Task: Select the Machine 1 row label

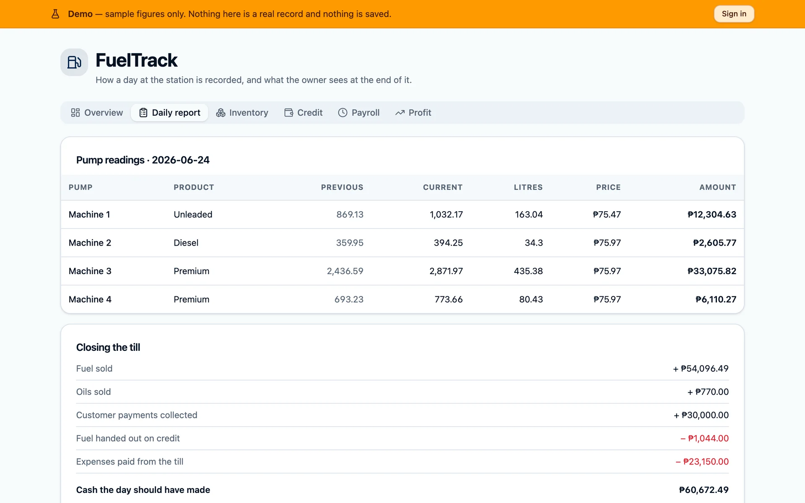Action: [x=89, y=215]
